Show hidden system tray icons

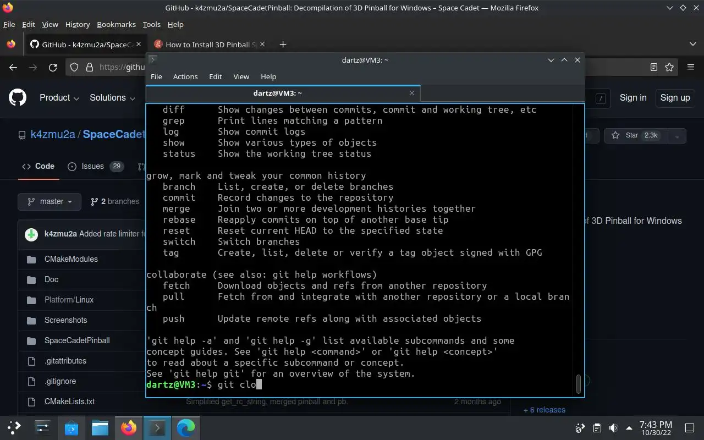(629, 428)
